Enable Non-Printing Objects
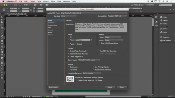 coord(94,67)
